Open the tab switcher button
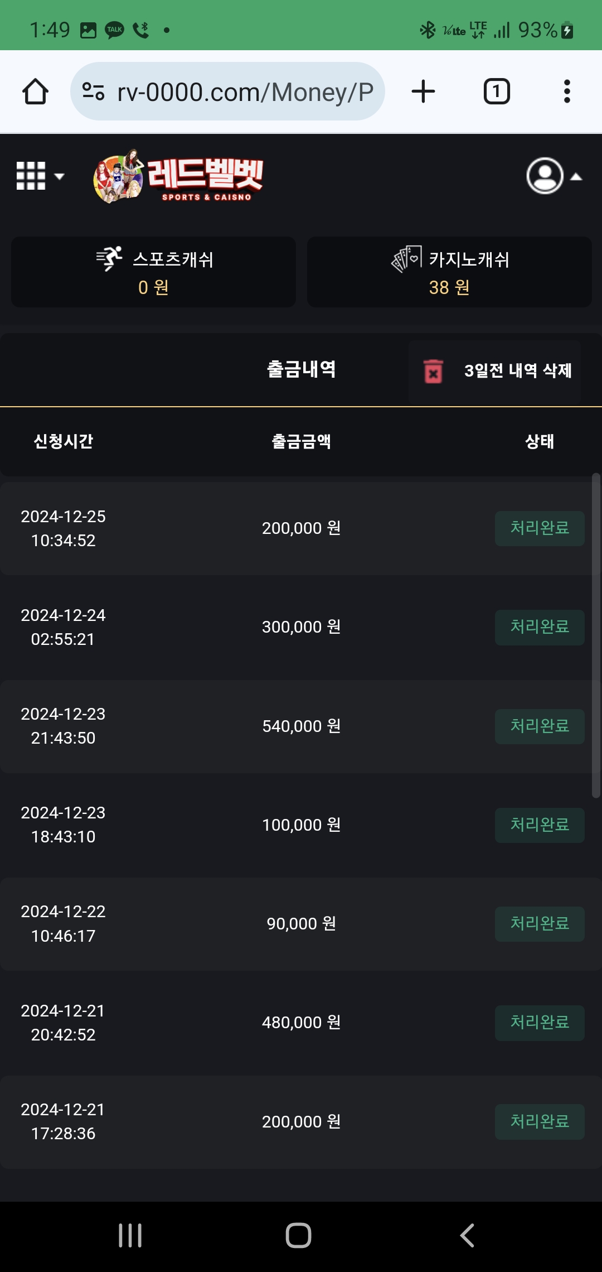602x1272 pixels. tap(496, 91)
